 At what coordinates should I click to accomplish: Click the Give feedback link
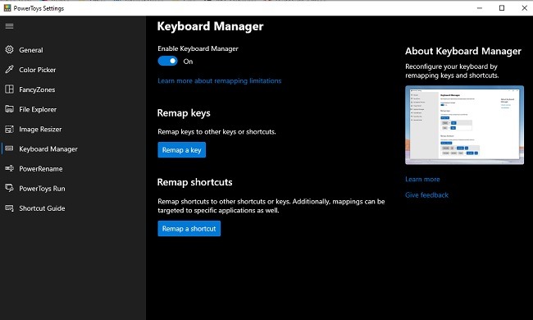tap(426, 194)
